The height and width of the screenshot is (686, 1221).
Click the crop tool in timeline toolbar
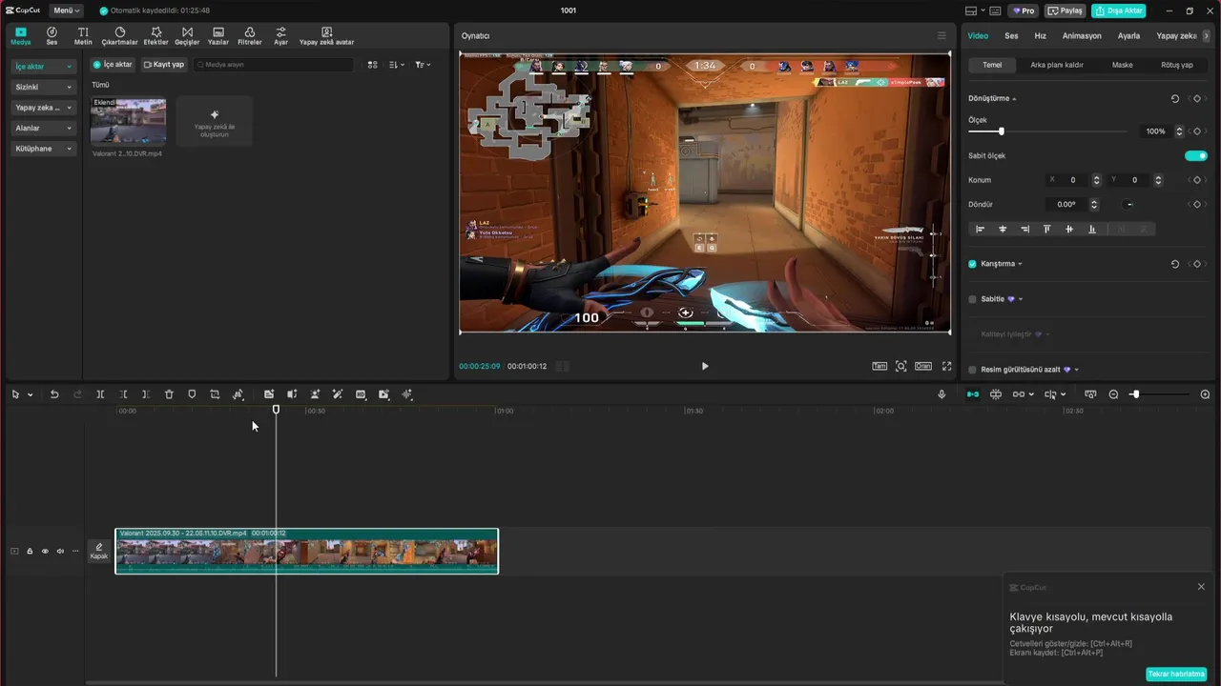[x=215, y=394]
